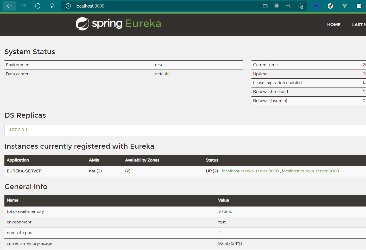Screen dimensions: 366x250
Task: Click the 92mb (24%) value
Action: pyautogui.click(x=230, y=243)
